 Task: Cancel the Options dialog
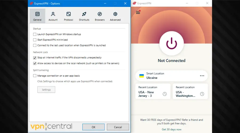pyautogui.click(x=118, y=127)
